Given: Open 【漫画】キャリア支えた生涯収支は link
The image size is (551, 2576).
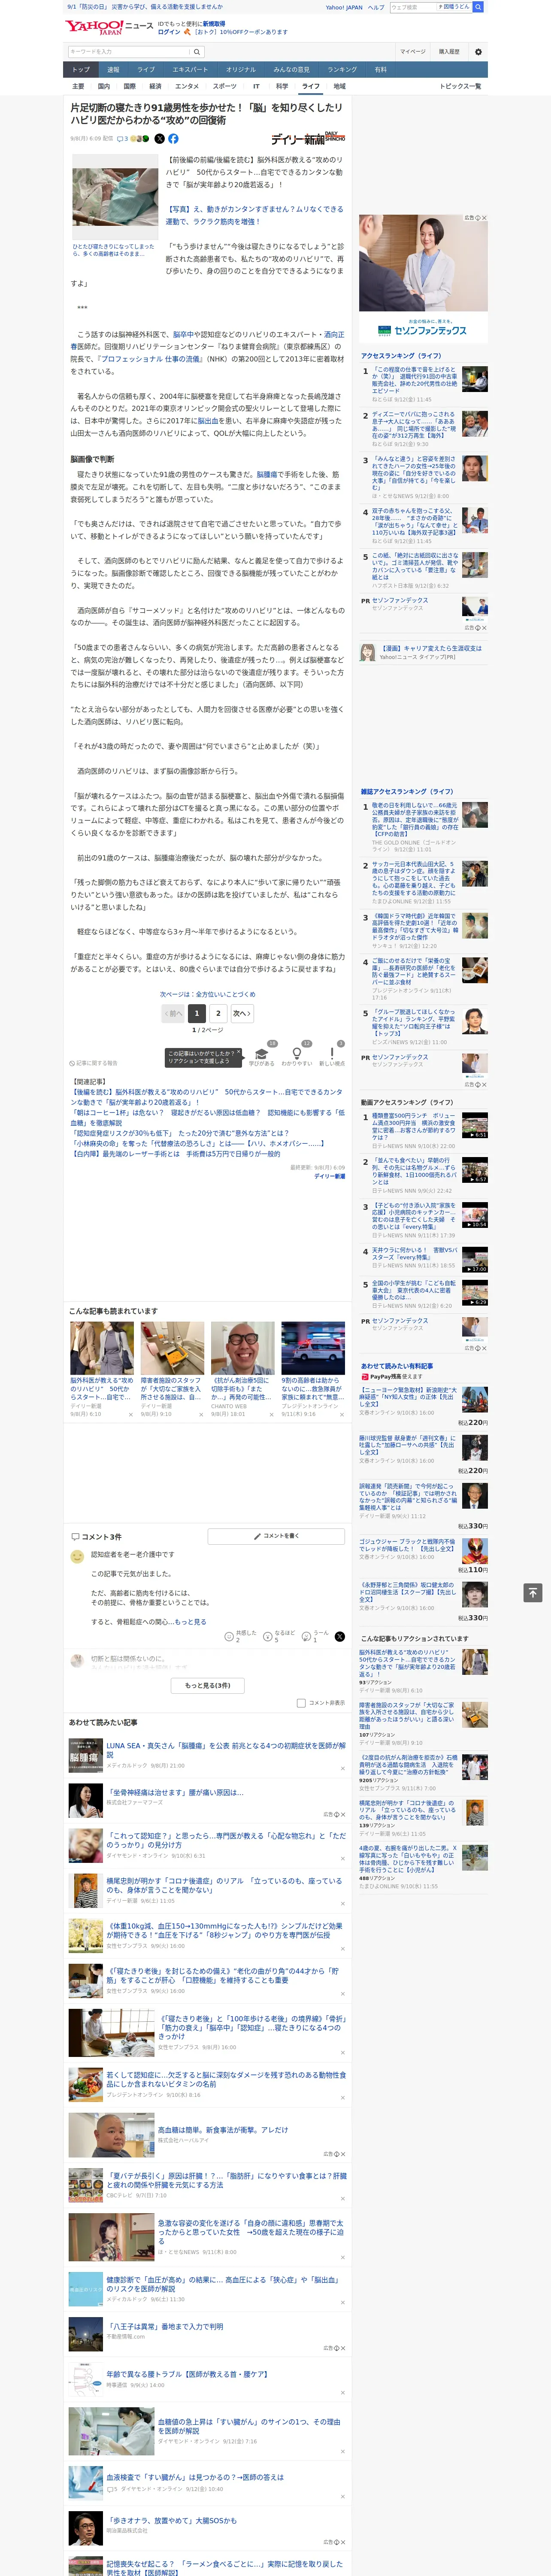Looking at the screenshot, I should (x=431, y=648).
